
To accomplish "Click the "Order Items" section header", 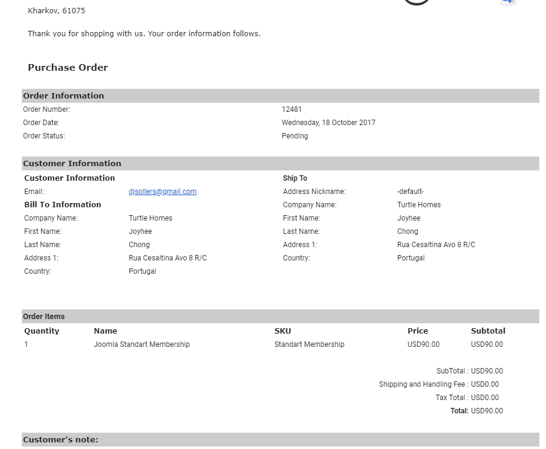I will tap(281, 317).
